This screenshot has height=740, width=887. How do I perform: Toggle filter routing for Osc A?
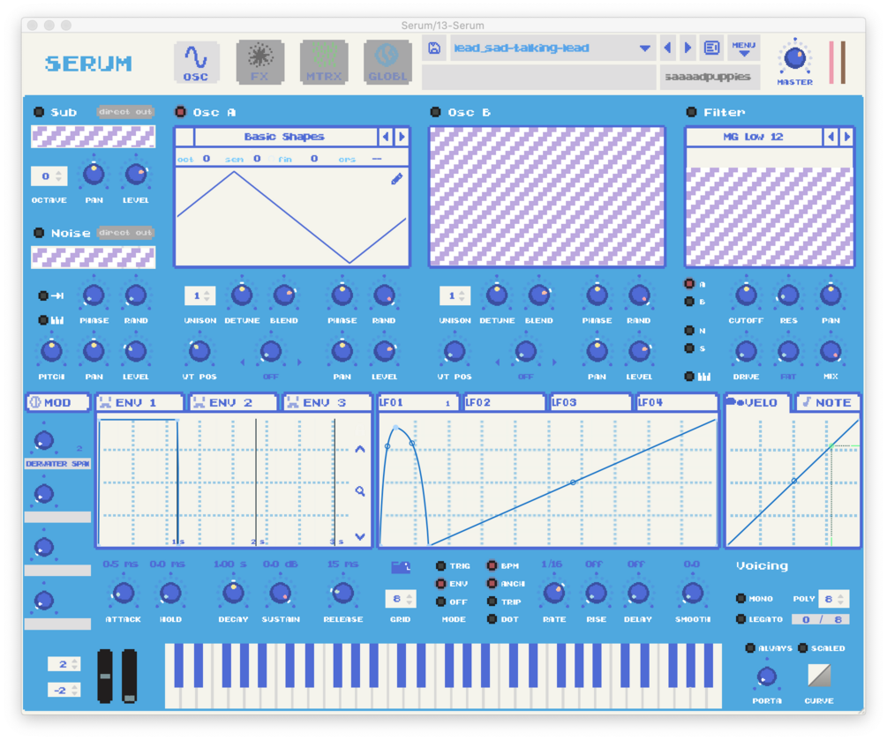click(689, 284)
